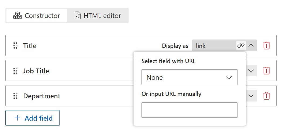Viewport: 282px width, 133px height.
Task: Remove the Job Title field
Action: [x=266, y=71]
